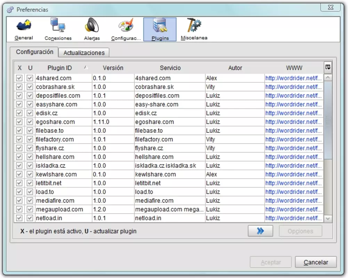Image resolution: width=348 pixels, height=278 pixels.
Task: Select the letitbit.net plugin ID cell
Action: point(64,183)
